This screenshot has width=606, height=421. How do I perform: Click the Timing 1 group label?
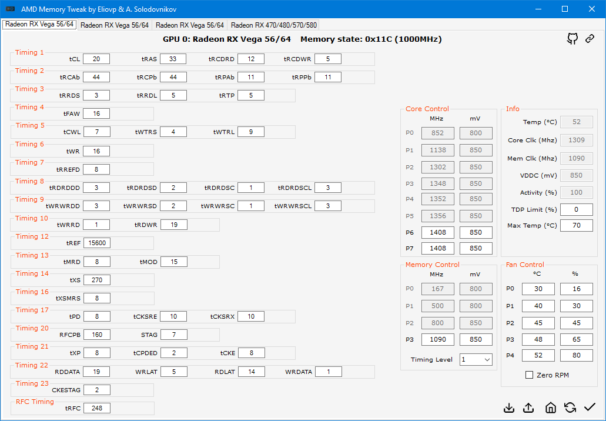point(29,52)
